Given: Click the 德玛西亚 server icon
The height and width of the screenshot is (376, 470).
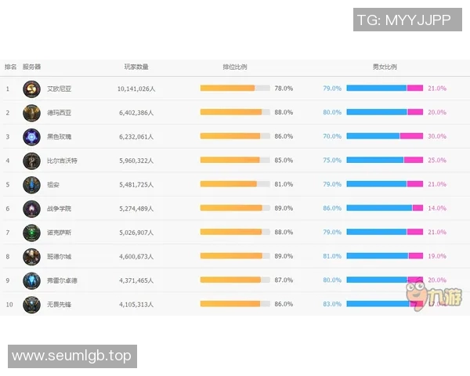Looking at the screenshot, I should click(31, 113).
